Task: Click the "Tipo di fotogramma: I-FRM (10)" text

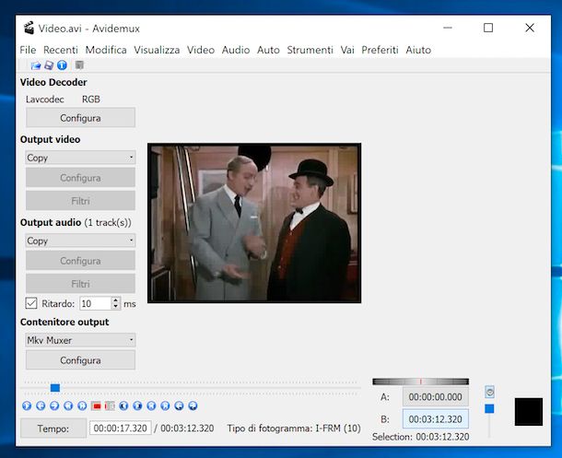Action: (x=294, y=429)
